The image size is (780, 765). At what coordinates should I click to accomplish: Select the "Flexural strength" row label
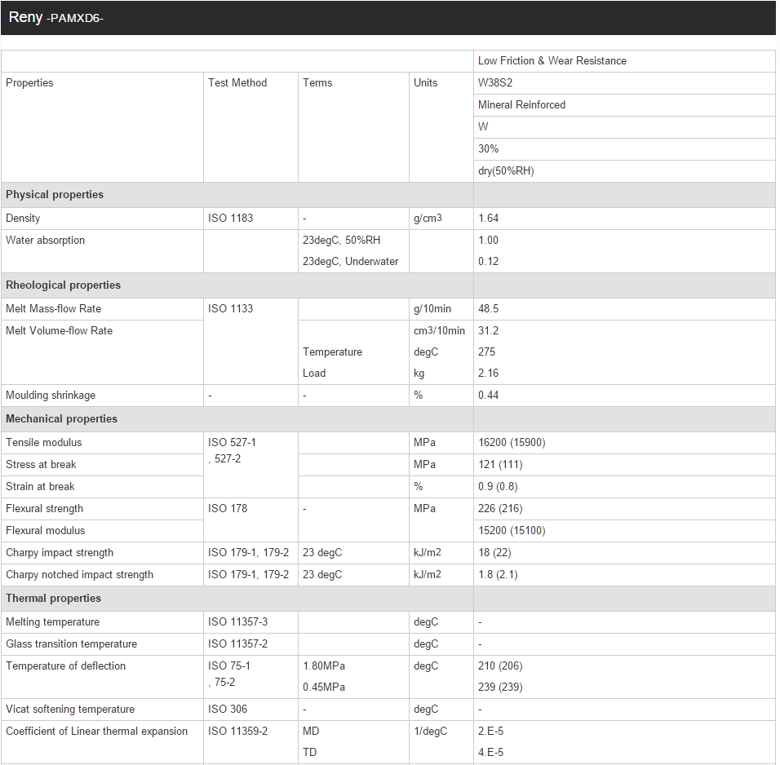point(44,508)
